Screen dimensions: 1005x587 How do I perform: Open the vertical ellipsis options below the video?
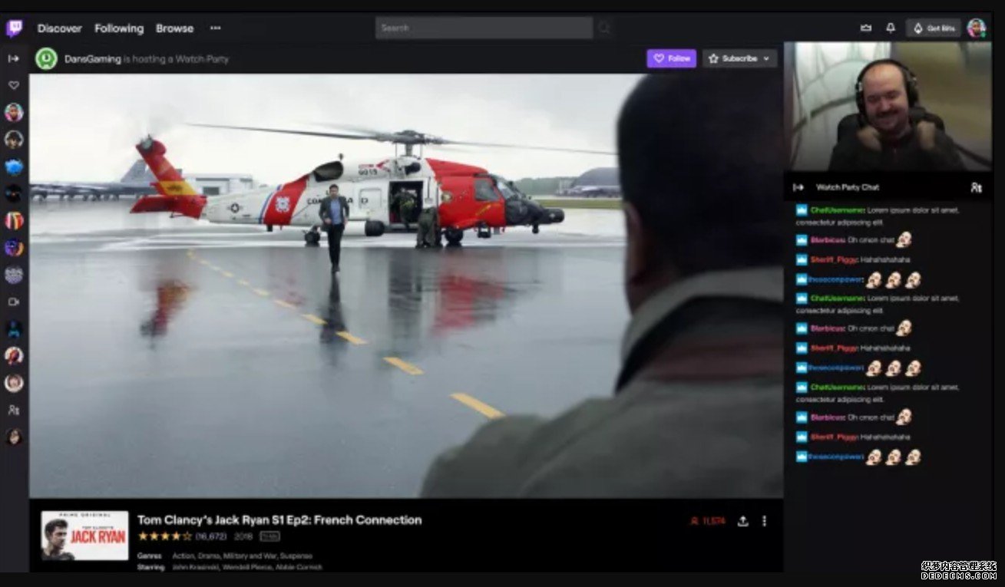(764, 521)
